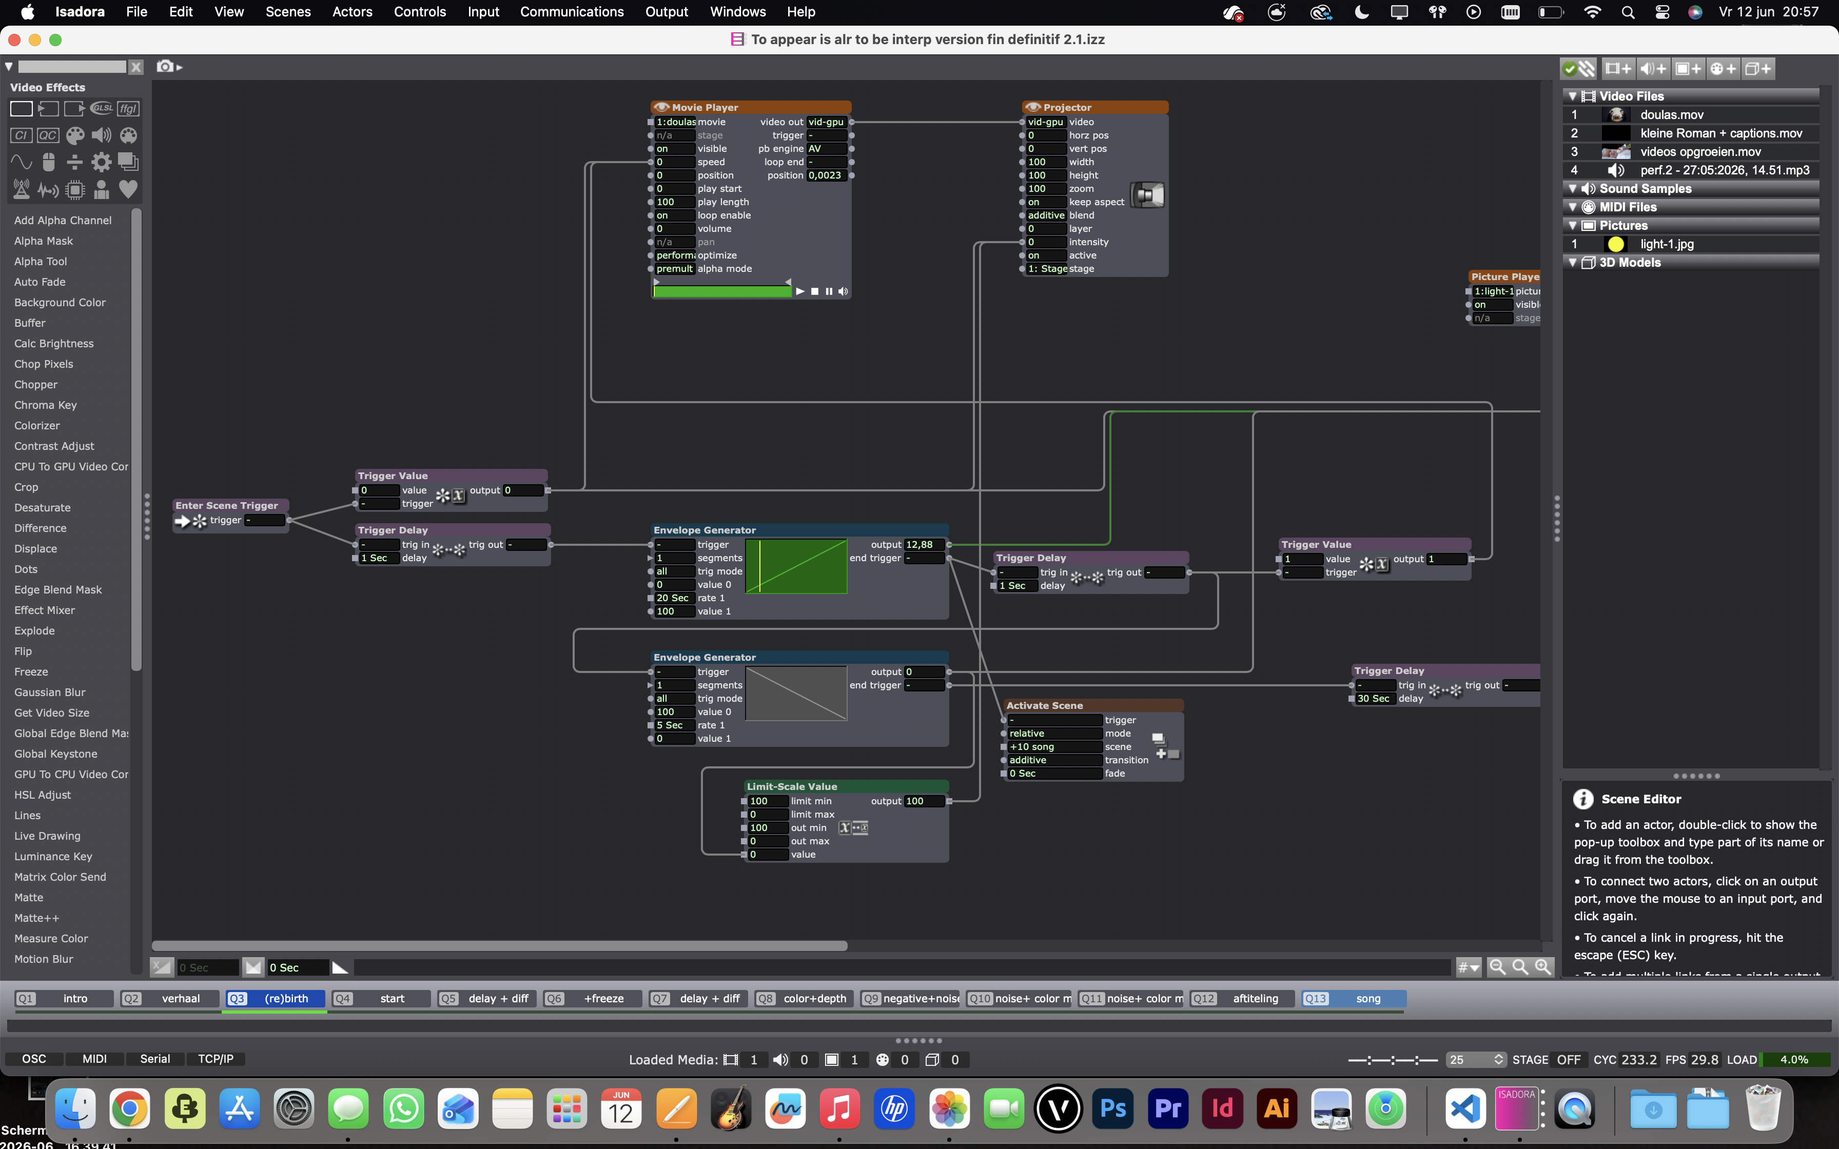Select the mouse input actor group
1839x1149 pixels.
pos(48,162)
